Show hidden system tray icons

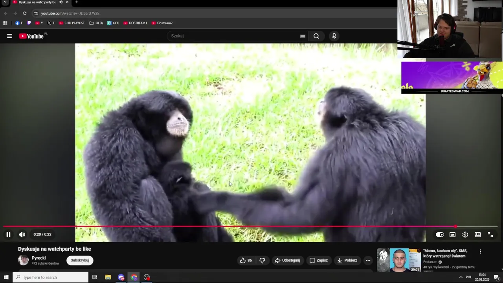[x=461, y=277]
